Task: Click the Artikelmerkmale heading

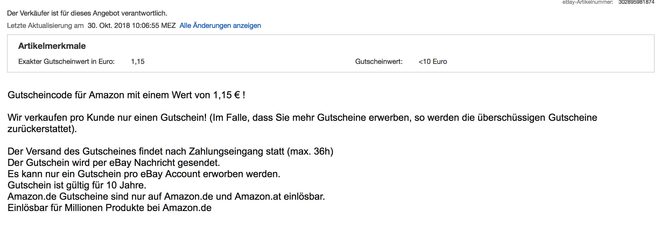Action: point(52,46)
